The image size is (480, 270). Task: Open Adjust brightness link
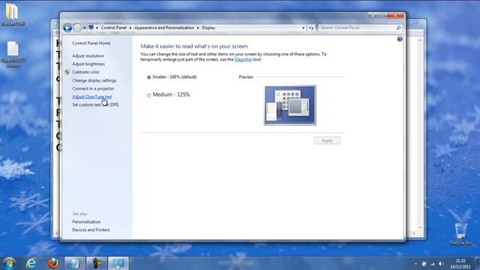click(88, 64)
